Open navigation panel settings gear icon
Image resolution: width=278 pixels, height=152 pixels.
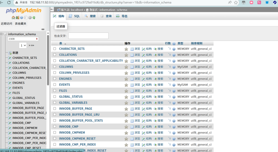pyautogui.click(x=30, y=18)
